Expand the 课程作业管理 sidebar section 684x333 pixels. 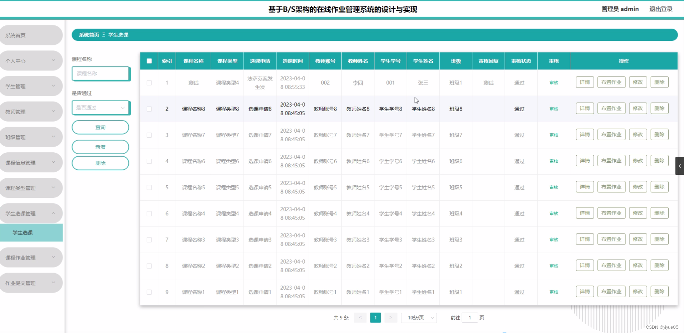[x=31, y=257]
